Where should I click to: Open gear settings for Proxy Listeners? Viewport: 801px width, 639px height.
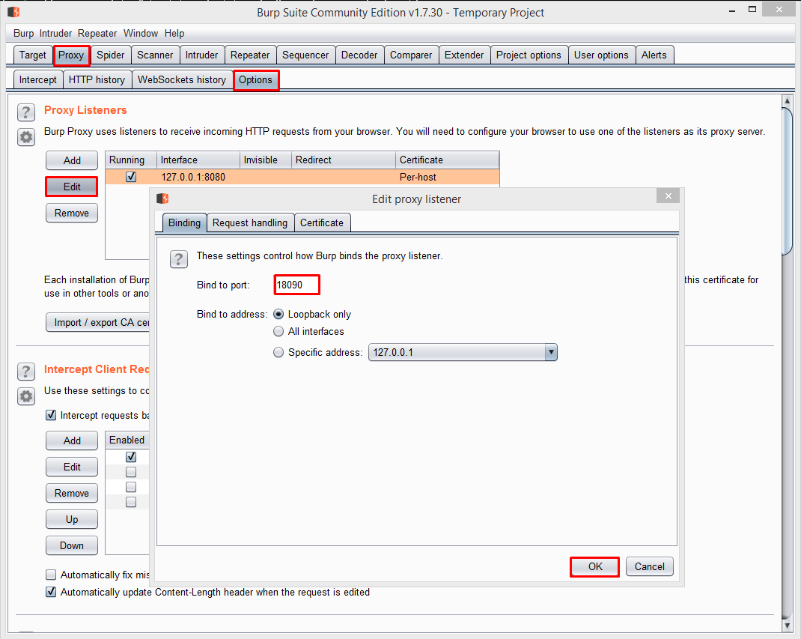[26, 137]
